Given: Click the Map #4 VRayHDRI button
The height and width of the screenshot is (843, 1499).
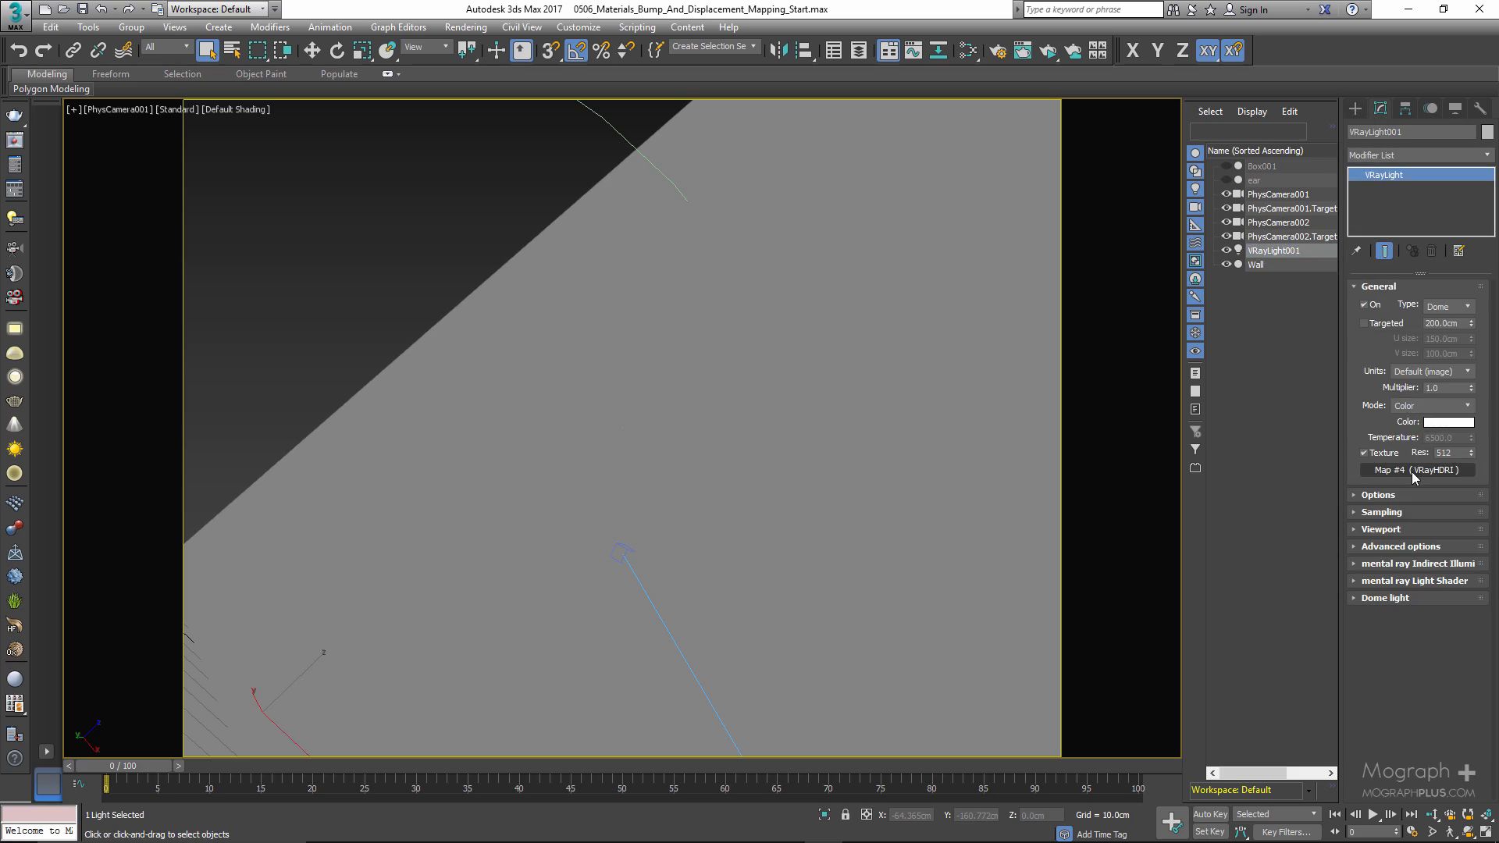Looking at the screenshot, I should pos(1416,470).
